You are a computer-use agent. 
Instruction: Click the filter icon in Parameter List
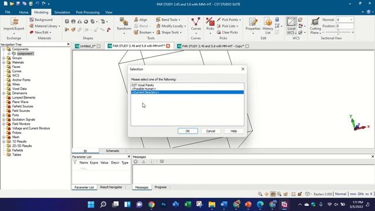(75, 162)
